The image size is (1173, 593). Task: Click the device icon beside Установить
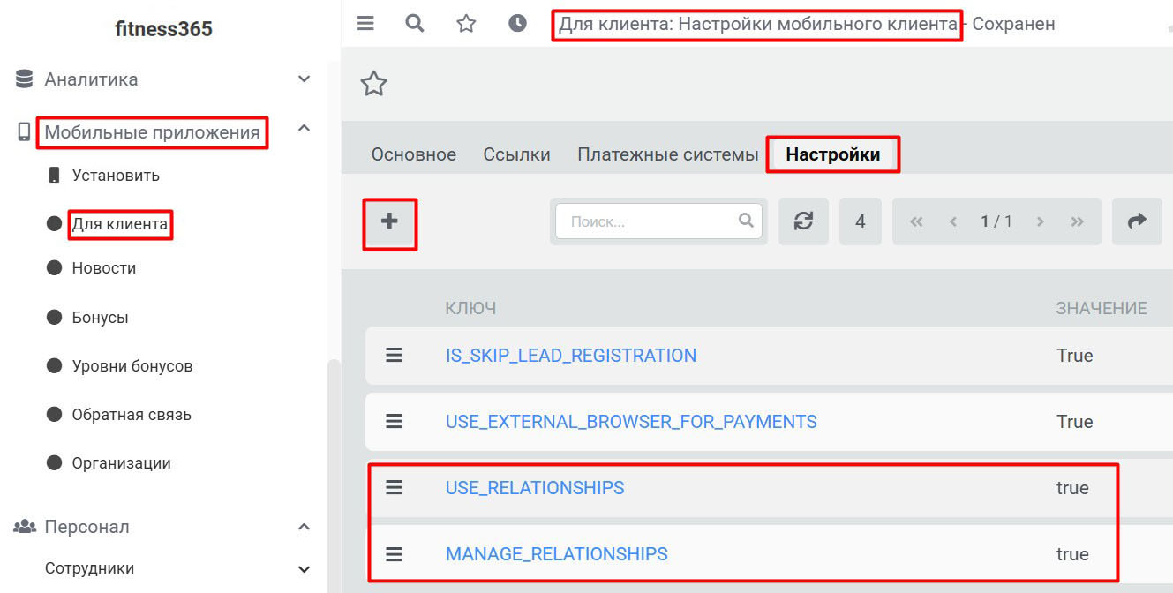click(54, 175)
